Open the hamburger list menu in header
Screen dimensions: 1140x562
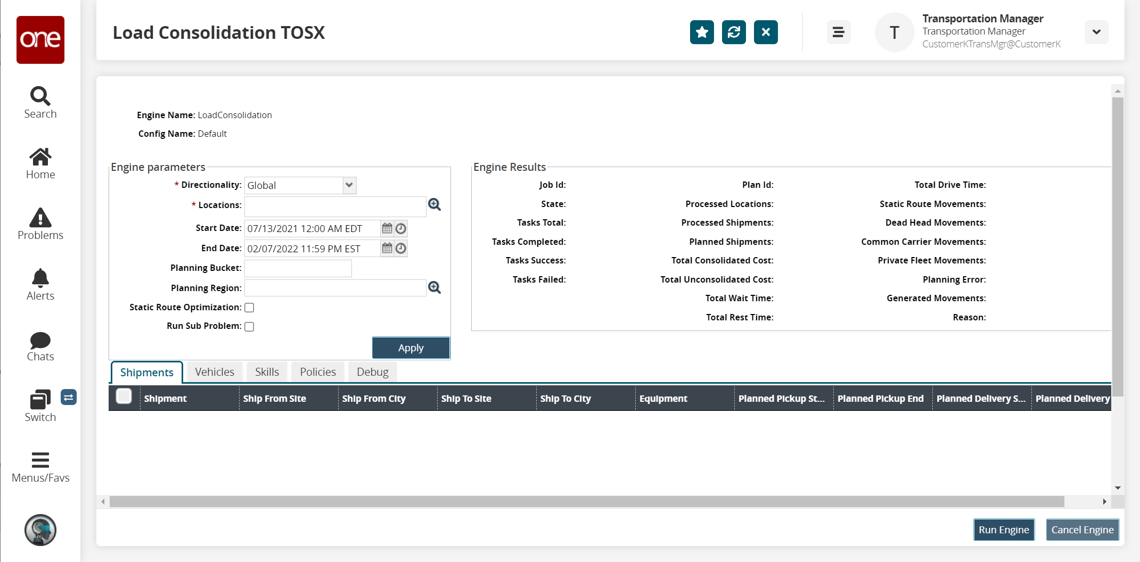[x=839, y=32]
